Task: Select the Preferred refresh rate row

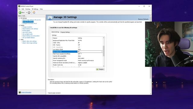Action: (x=78, y=63)
